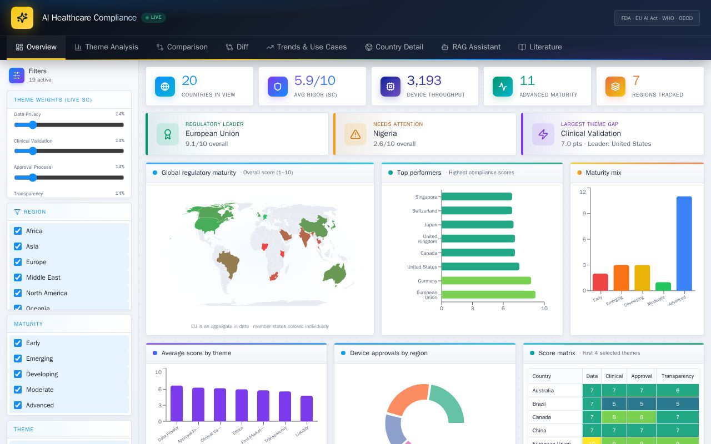Click the warning triangle icon for Needs Attention
Viewport: 711px width, 444px height.
[355, 134]
